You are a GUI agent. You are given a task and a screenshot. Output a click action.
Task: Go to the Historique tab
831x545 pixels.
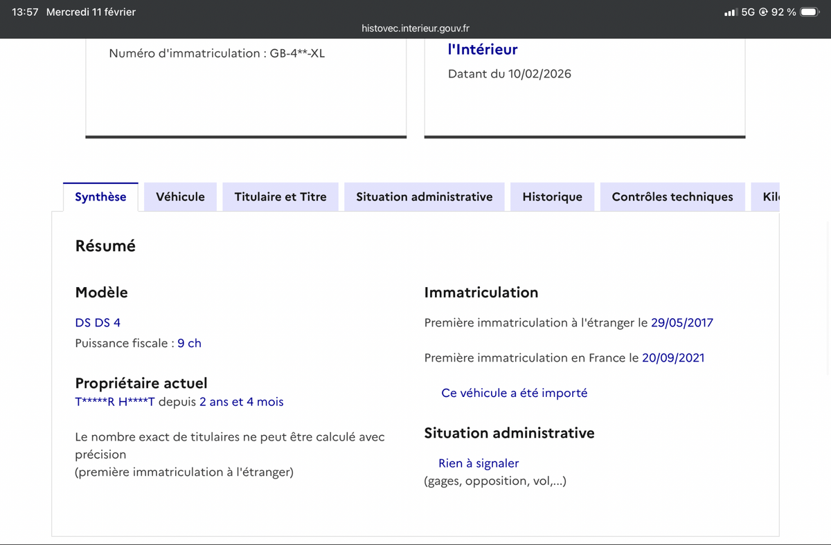pyautogui.click(x=552, y=197)
